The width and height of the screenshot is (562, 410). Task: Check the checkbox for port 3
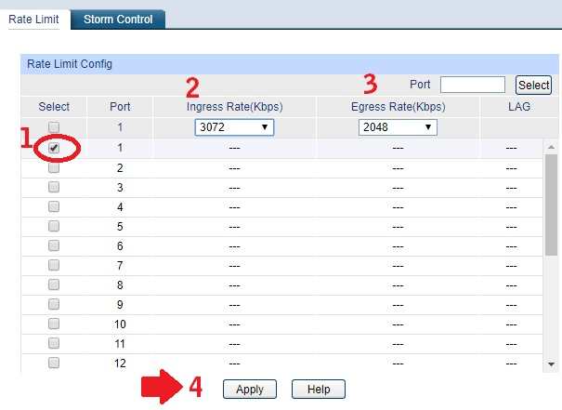pyautogui.click(x=54, y=187)
